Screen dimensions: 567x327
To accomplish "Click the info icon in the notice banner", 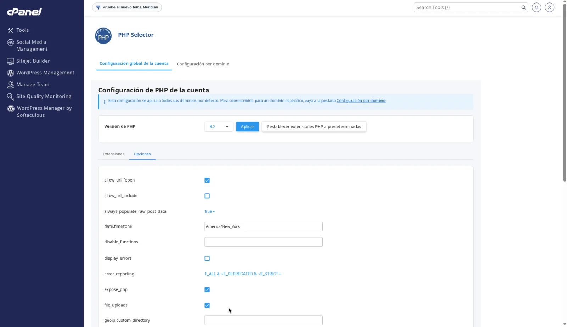I will [105, 102].
